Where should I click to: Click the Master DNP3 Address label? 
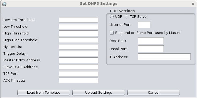point(22,60)
